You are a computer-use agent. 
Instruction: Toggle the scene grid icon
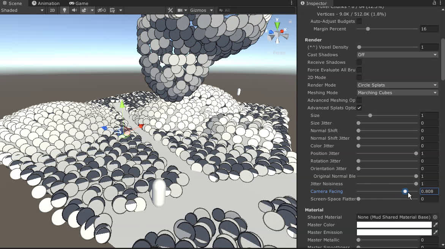pos(112,10)
